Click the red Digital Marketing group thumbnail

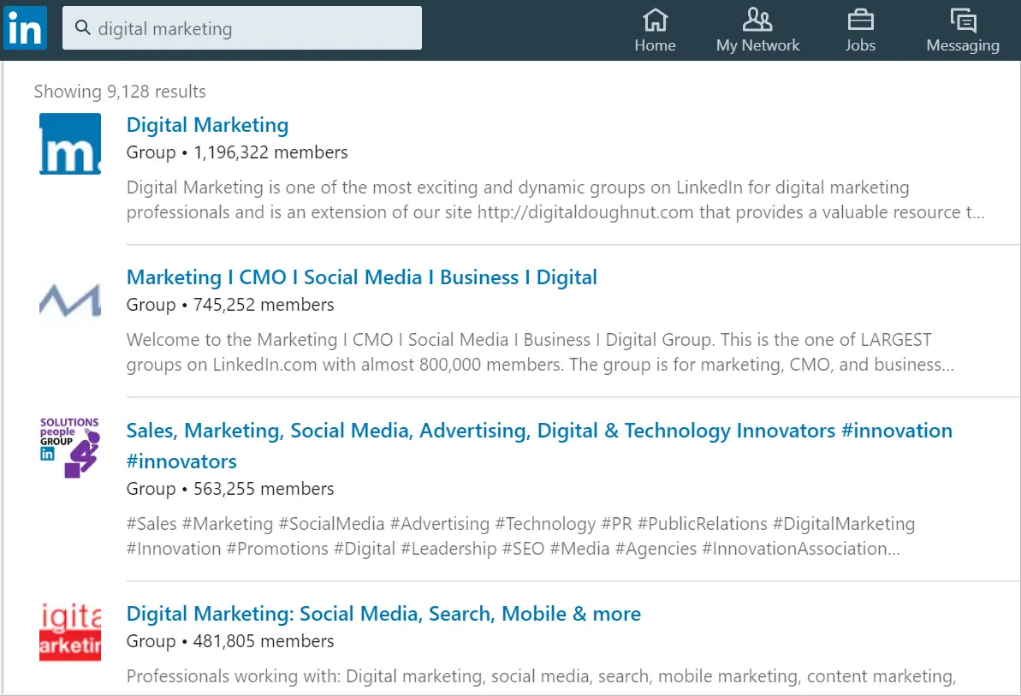(70, 632)
